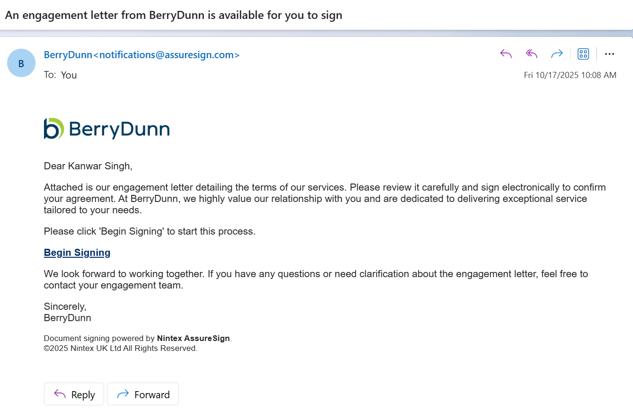Screen dimensions: 633x411
Task: Click the "Sincerely," closing line
Action: [65, 306]
